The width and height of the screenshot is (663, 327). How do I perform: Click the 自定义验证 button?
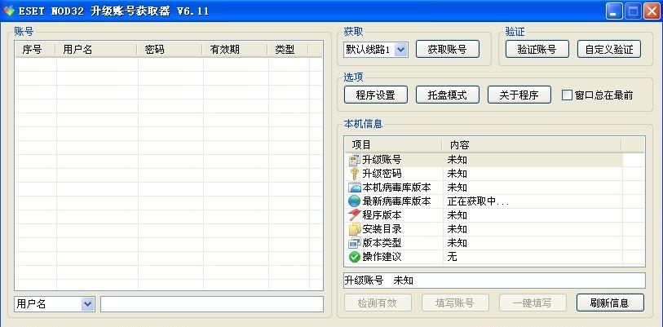point(609,49)
